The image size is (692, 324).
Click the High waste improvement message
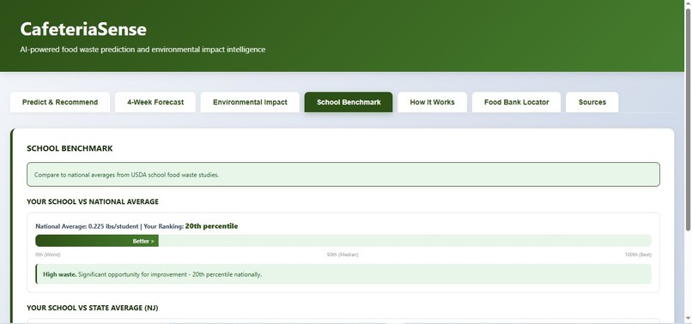click(x=343, y=274)
